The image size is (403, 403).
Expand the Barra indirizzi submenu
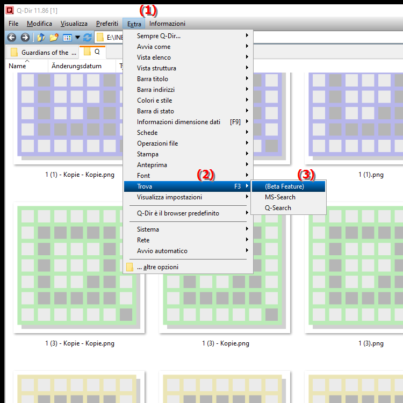[188, 90]
